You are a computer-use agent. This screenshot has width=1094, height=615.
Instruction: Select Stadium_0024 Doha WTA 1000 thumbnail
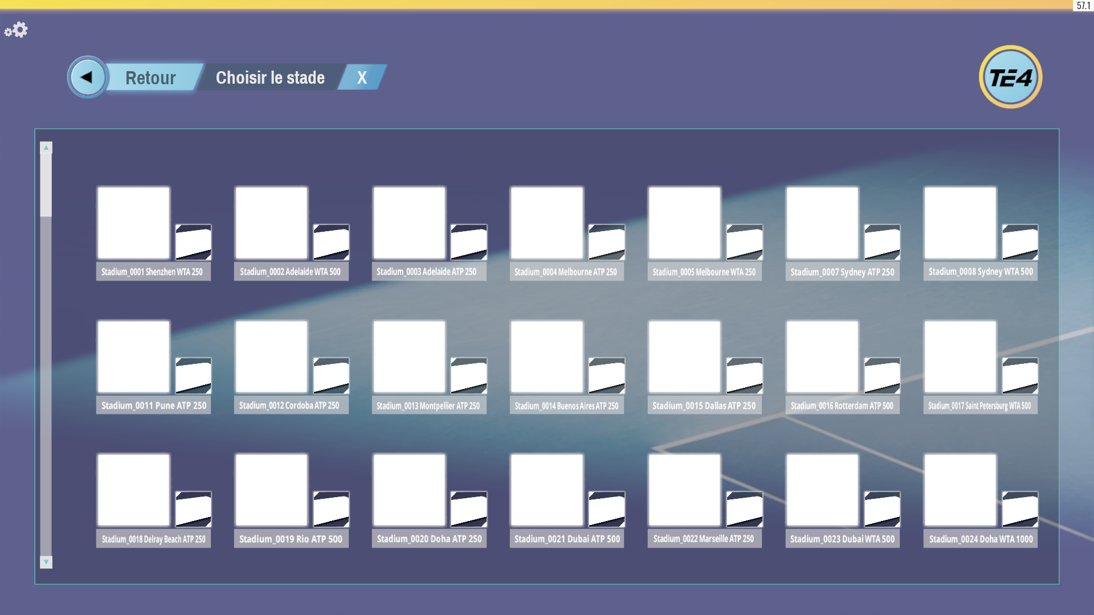click(x=961, y=490)
